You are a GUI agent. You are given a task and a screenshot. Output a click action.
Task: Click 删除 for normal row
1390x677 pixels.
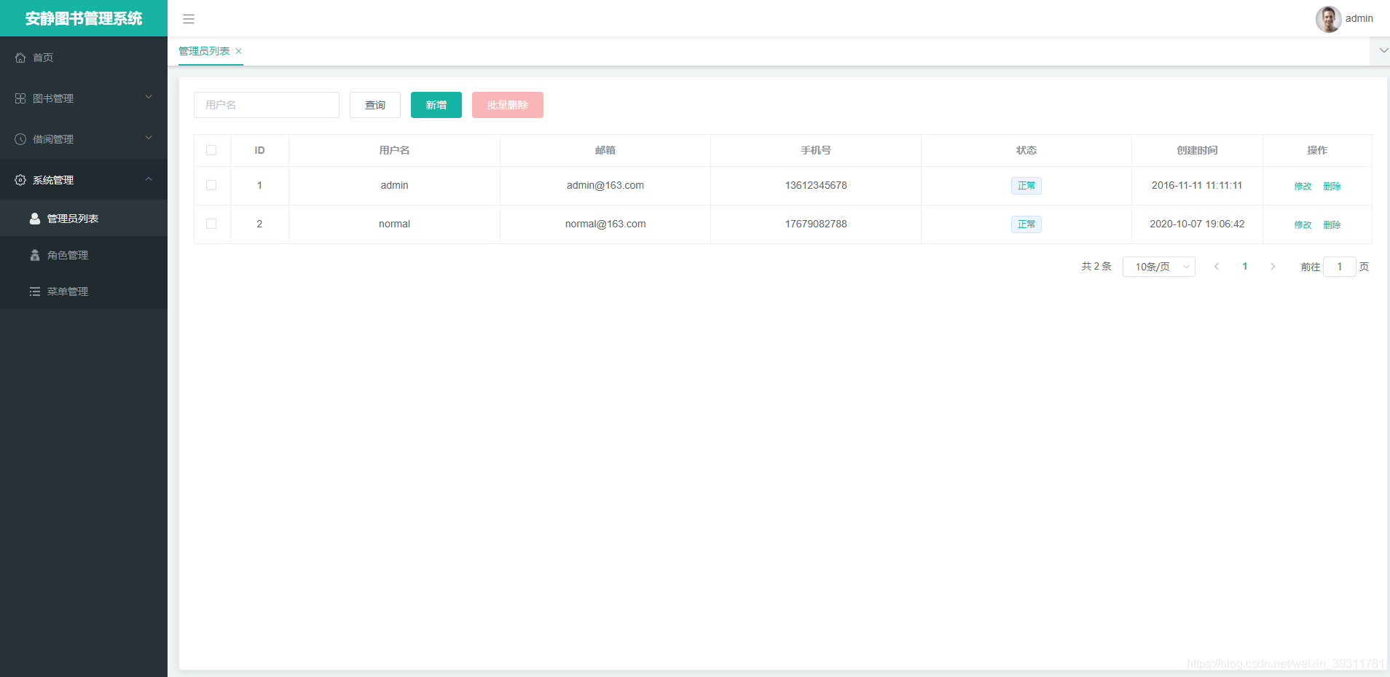1332,224
